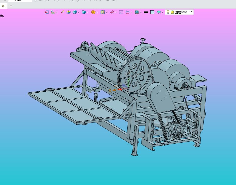Click the orange polyhedron icon
Screen dimensions: 236x185
93,12
